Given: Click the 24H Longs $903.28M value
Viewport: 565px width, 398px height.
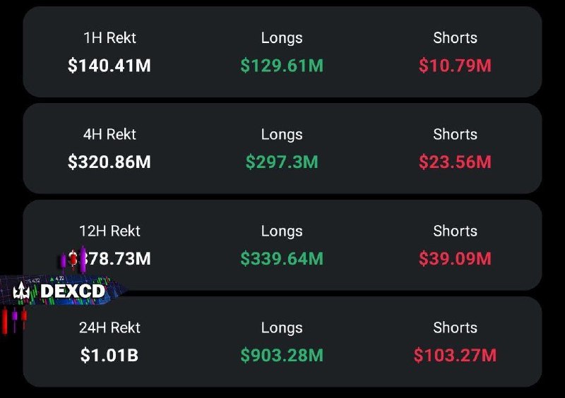Looking at the screenshot, I should point(282,355).
